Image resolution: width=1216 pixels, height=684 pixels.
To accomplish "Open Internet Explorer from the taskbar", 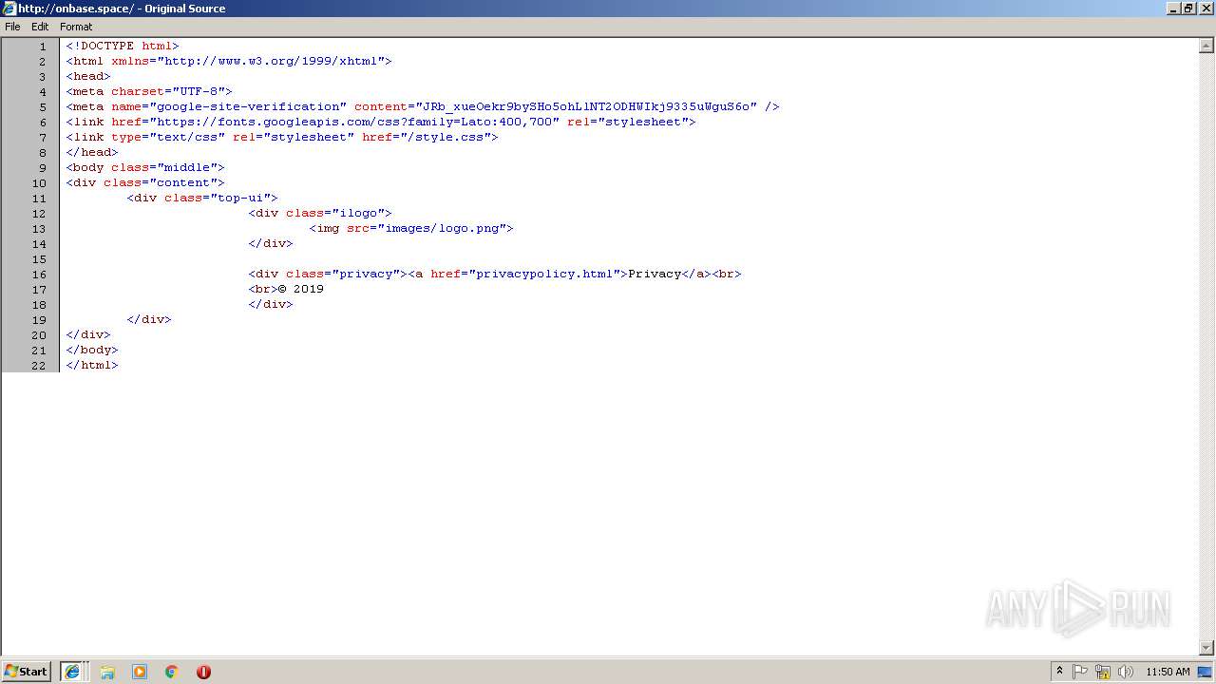I will pos(72,672).
